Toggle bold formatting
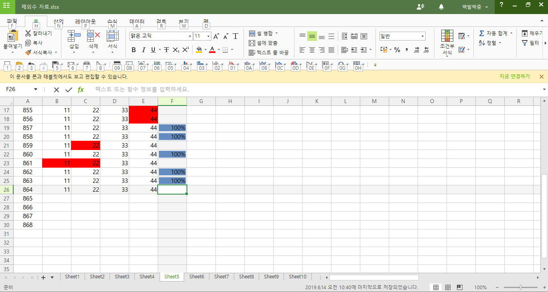 click(x=134, y=50)
